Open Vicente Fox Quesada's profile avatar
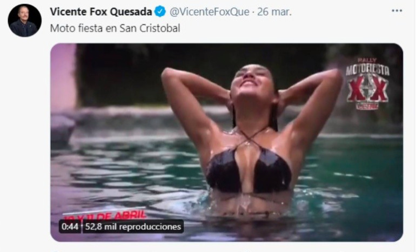Screen dimensions: 416x252 pos(24,21)
